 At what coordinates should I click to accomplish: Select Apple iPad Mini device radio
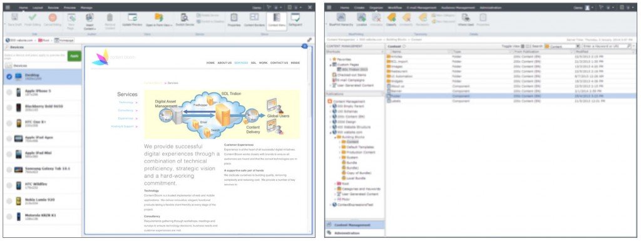click(9, 154)
